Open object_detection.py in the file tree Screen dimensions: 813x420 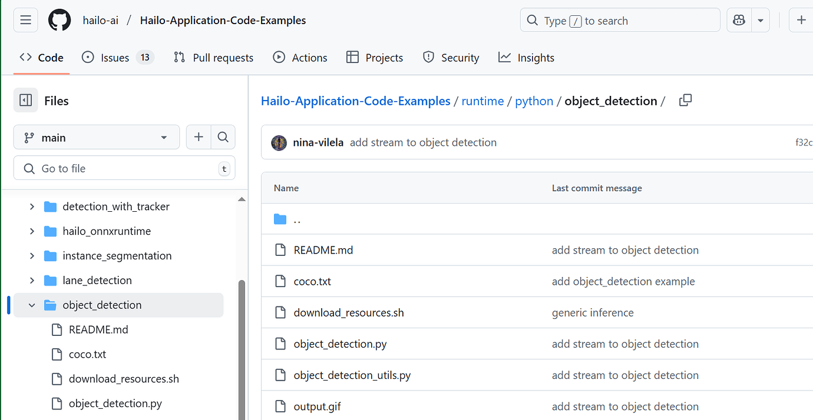(x=115, y=404)
